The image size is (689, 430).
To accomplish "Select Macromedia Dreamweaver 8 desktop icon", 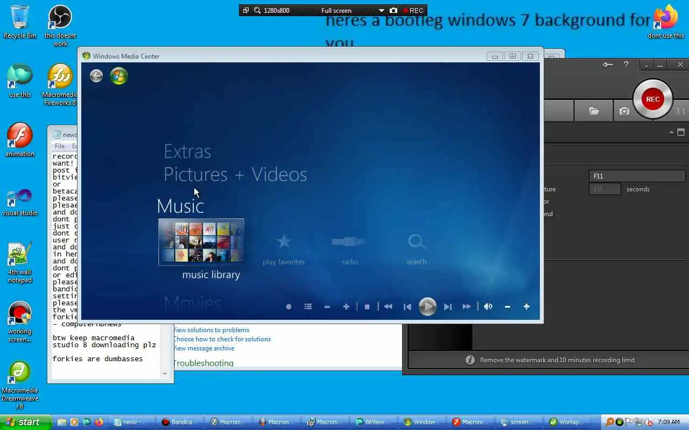I will tap(20, 385).
